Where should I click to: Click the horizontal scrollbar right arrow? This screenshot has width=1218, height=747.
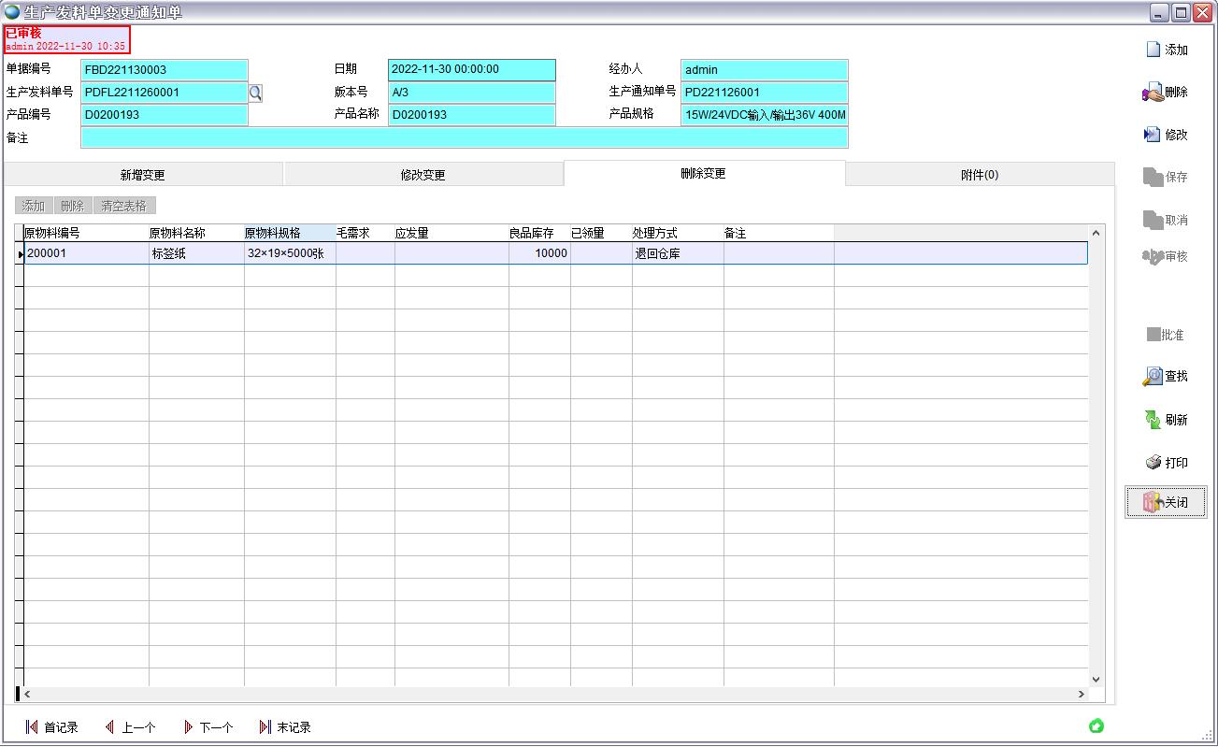tap(1082, 694)
